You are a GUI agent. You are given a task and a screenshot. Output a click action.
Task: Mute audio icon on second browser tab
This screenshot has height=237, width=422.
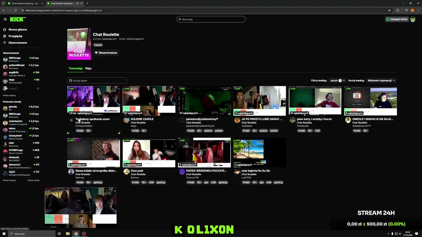tap(77, 3)
